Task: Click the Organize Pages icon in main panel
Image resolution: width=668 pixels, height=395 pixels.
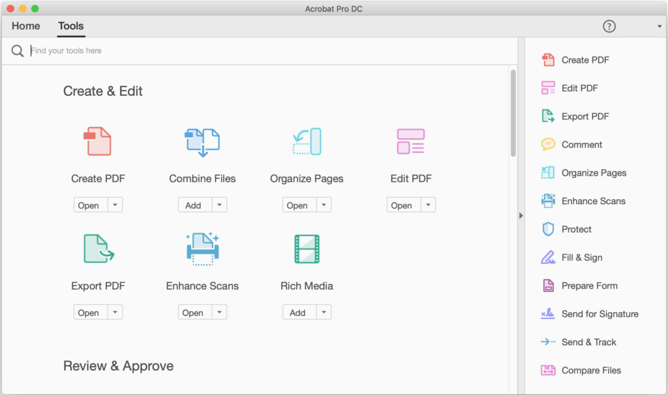Action: click(x=307, y=141)
